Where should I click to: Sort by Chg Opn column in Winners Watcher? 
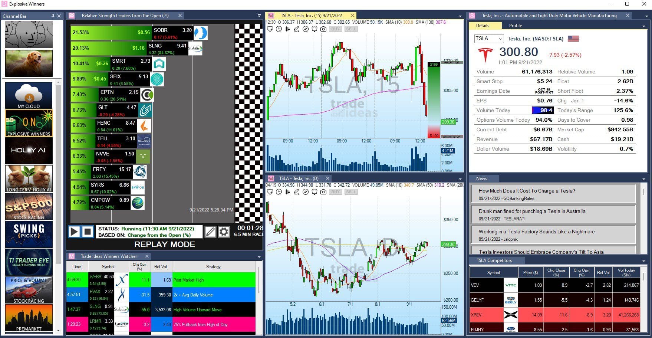point(139,266)
